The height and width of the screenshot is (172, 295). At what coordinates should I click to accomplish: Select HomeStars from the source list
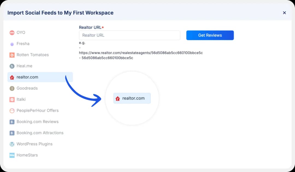27,155
